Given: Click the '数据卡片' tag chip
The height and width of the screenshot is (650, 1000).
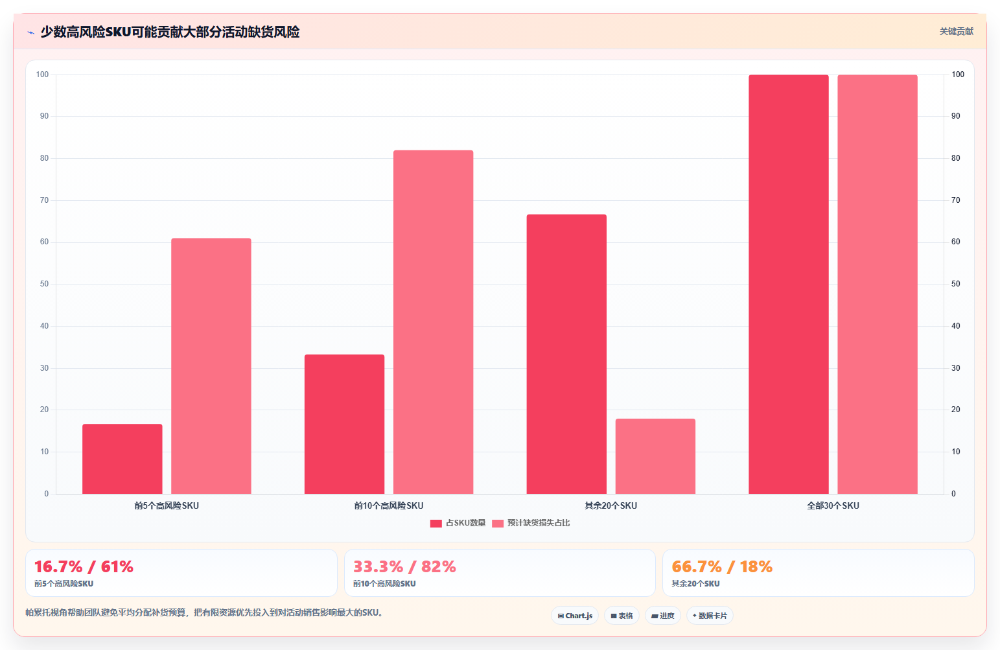Looking at the screenshot, I should (710, 616).
